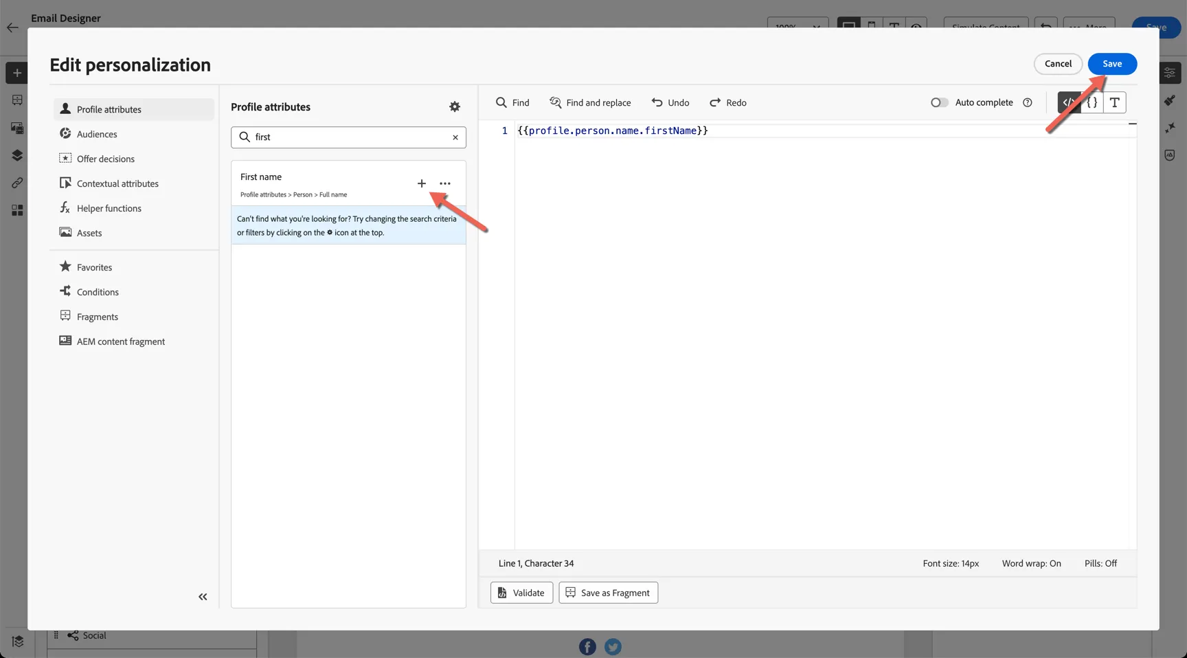Open First name more options ellipsis

[445, 183]
